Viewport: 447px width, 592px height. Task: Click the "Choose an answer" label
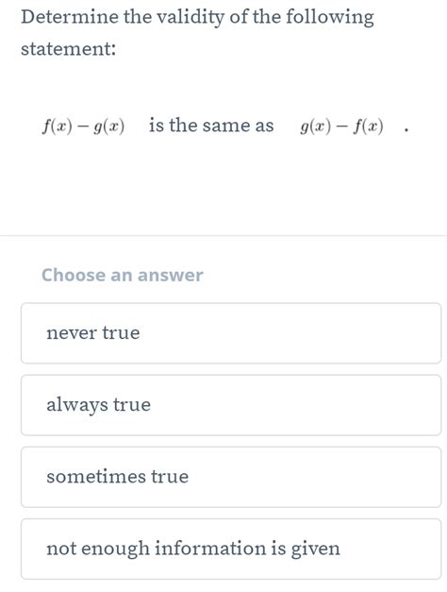(x=123, y=275)
